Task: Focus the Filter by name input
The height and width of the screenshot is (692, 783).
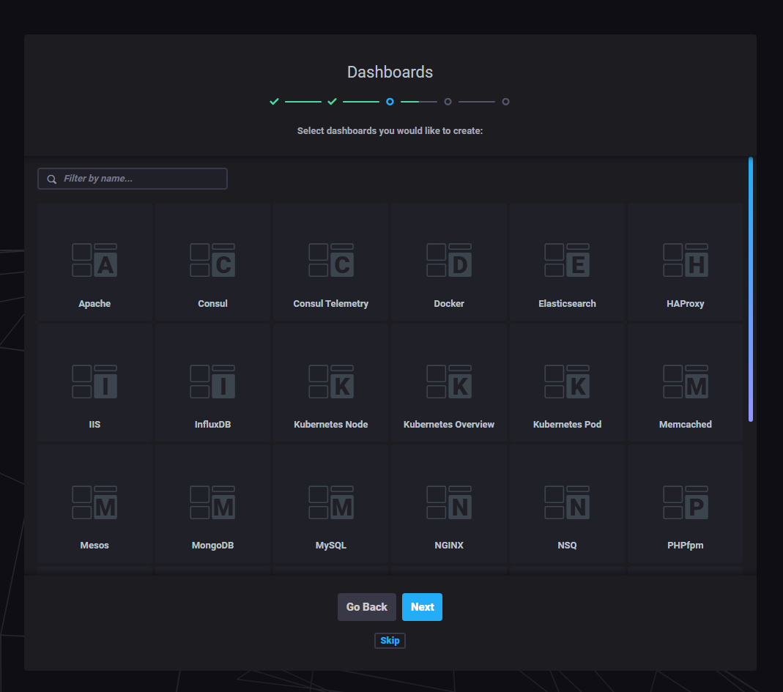Action: coord(133,179)
